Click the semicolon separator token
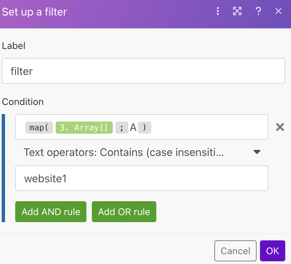 122,128
